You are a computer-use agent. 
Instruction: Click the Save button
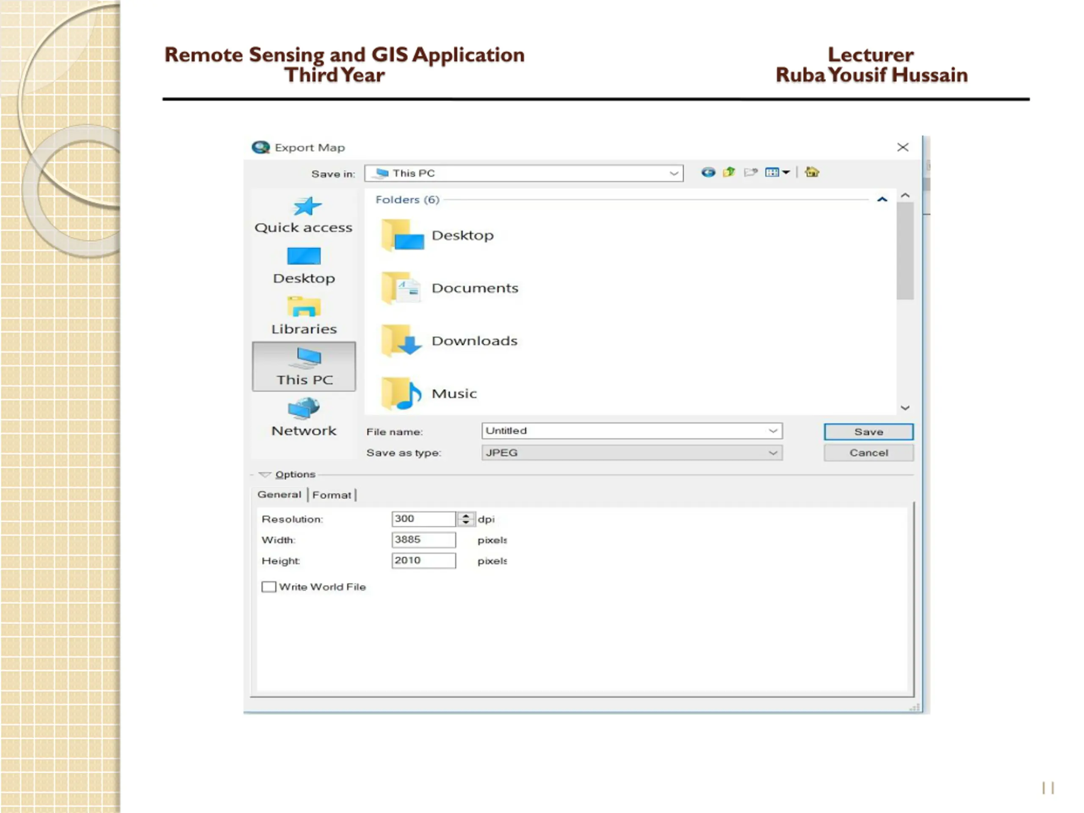coord(868,432)
